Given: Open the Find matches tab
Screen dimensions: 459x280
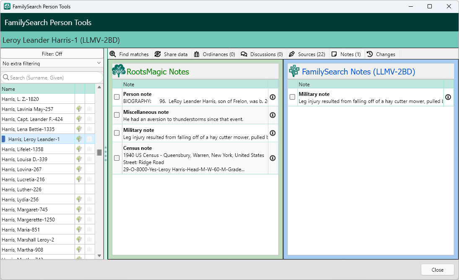Looking at the screenshot, I should click(130, 54).
